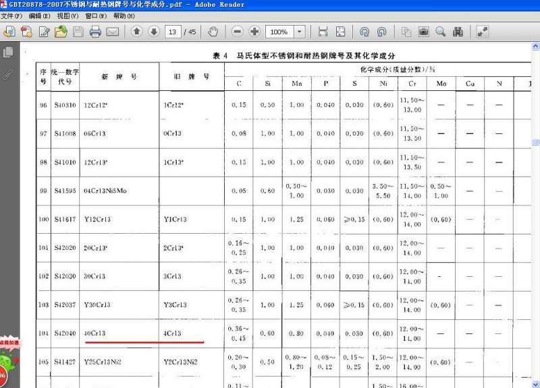Image resolution: width=540 pixels, height=388 pixels.
Task: Print the document with the printer icon
Action: coord(95,32)
